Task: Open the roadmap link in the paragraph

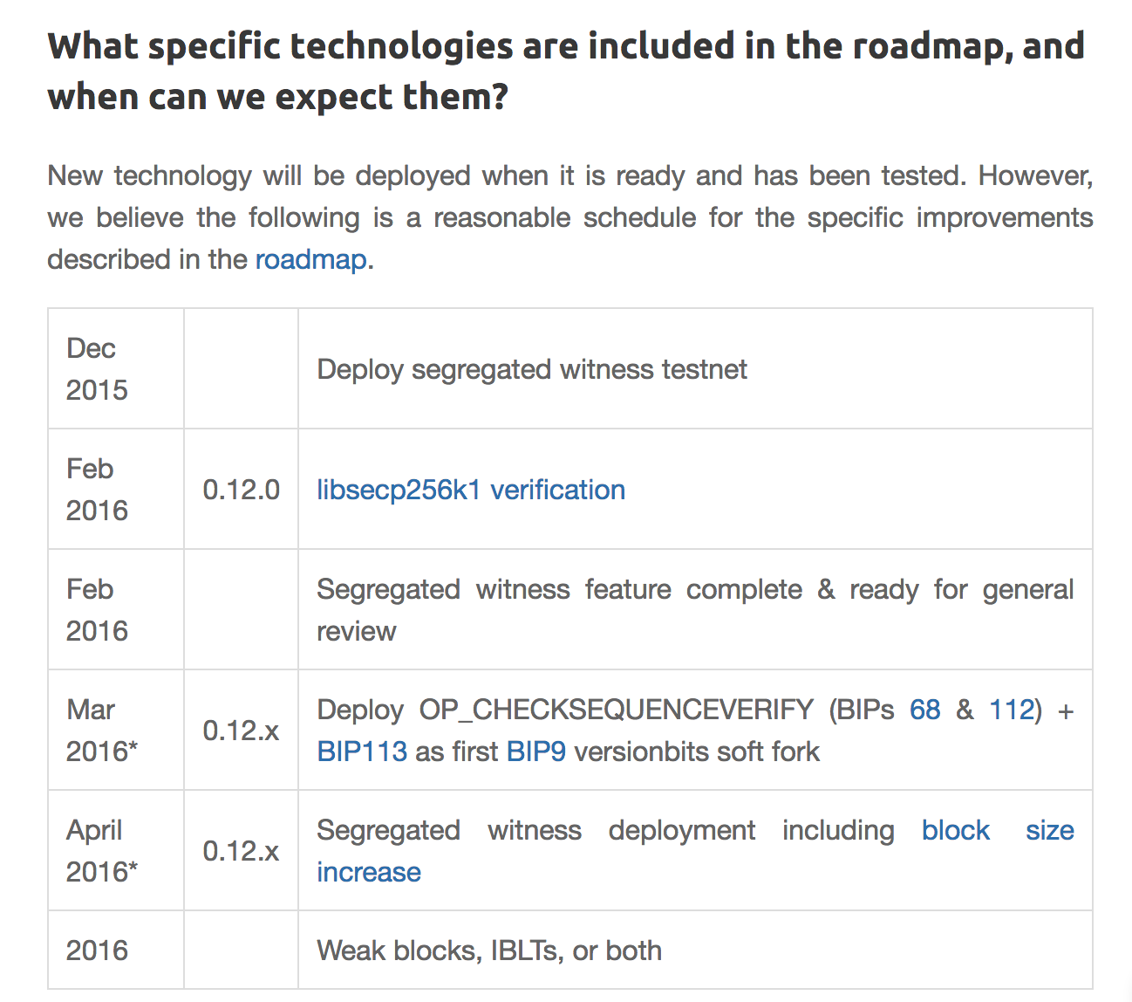Action: [310, 260]
